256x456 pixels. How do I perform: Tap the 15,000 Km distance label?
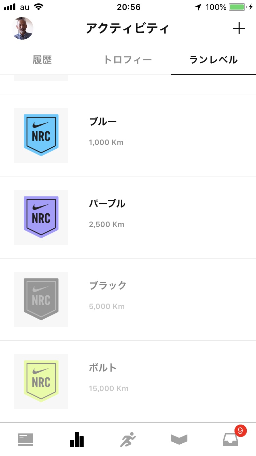pyautogui.click(x=109, y=389)
